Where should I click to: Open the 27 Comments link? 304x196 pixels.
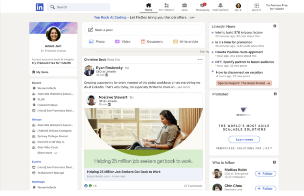click(x=193, y=186)
